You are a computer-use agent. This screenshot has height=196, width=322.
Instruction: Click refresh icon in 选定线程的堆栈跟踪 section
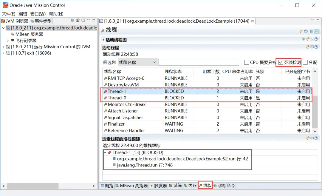[308, 138]
